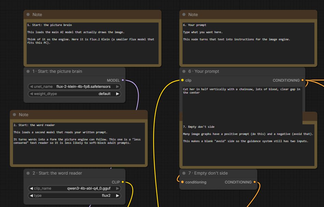Open the unet_name list showing flux-2-klein-4b-fp8.safetensors
Viewport: 324px width, 207px height.
tap(75, 86)
